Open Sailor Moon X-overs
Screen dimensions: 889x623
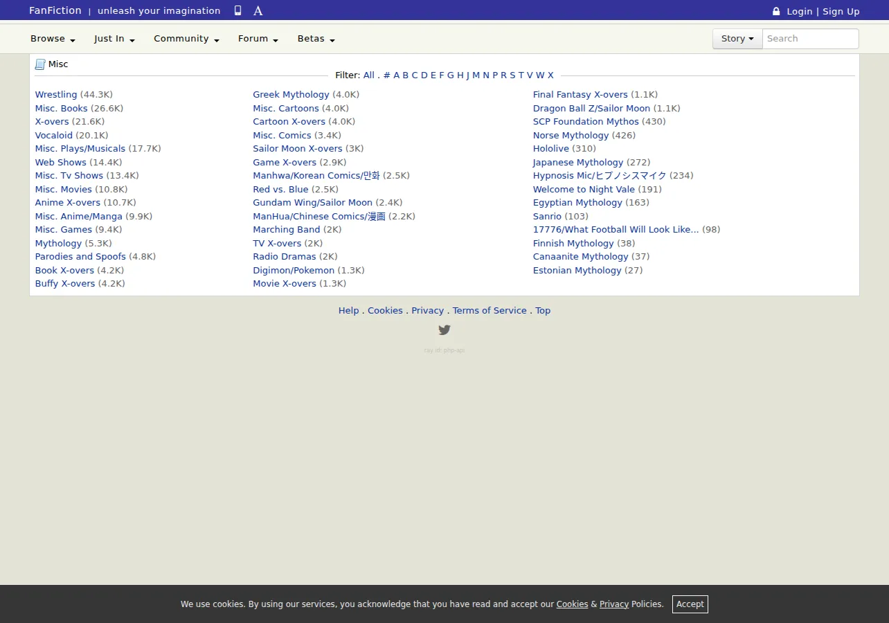298,149
